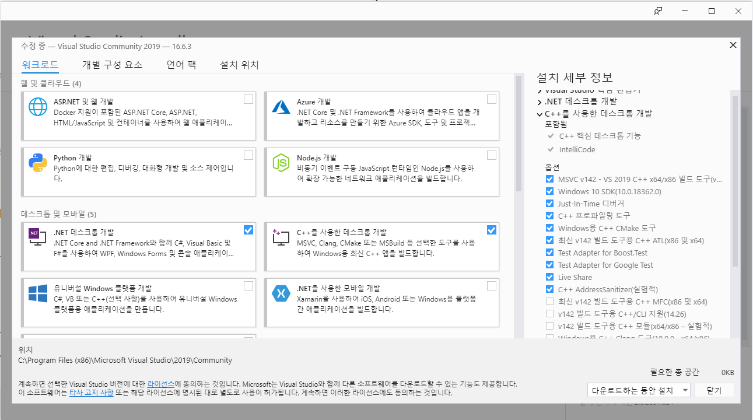Uncheck C++ 프로파일링 도구 option

click(549, 216)
